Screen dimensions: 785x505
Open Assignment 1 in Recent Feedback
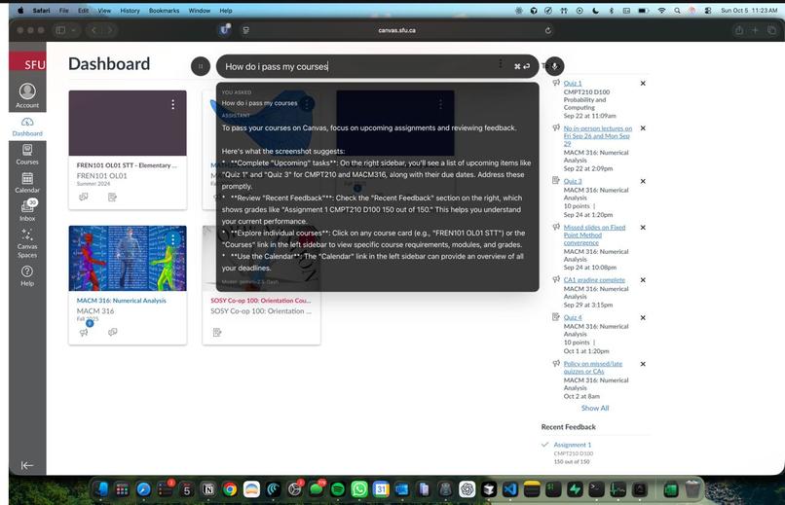click(573, 445)
